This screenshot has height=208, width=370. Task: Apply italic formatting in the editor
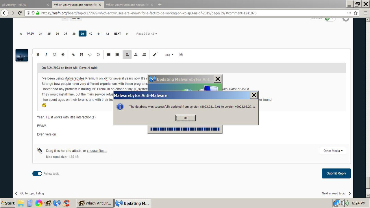(x=46, y=55)
